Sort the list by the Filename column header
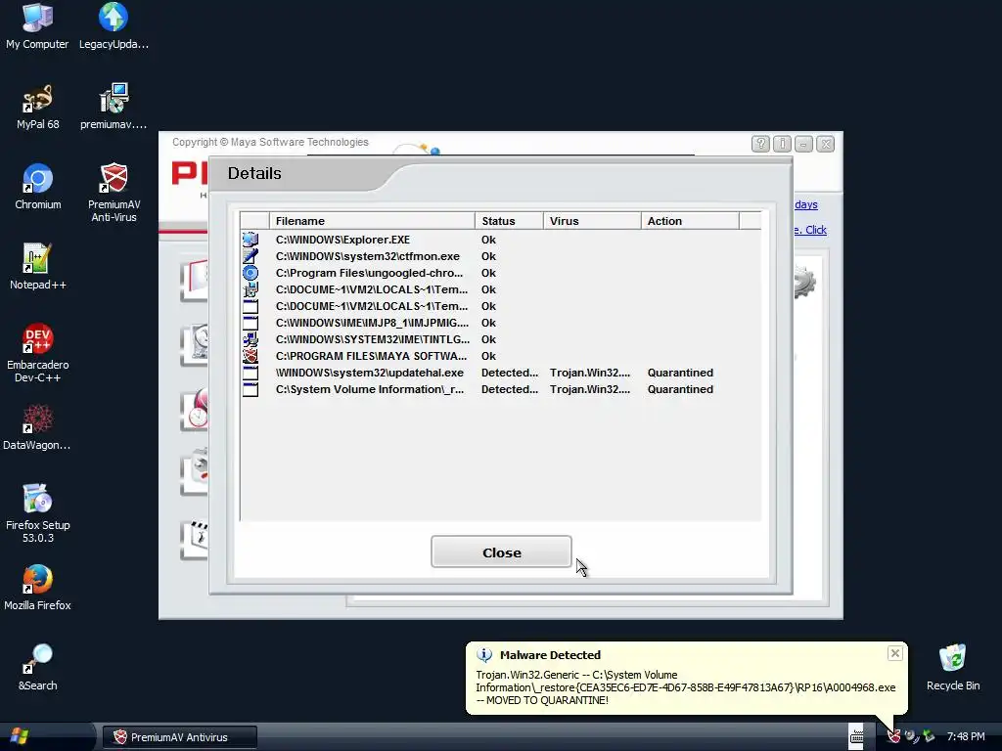Viewport: 1002px width, 751px height. (x=373, y=221)
